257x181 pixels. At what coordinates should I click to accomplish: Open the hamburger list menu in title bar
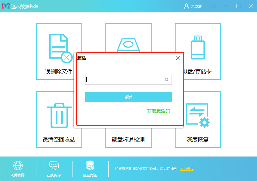213,6
